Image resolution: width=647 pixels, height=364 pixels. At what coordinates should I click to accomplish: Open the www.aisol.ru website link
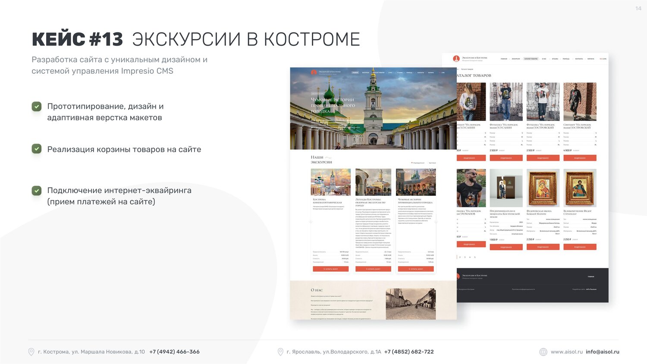coord(567,352)
